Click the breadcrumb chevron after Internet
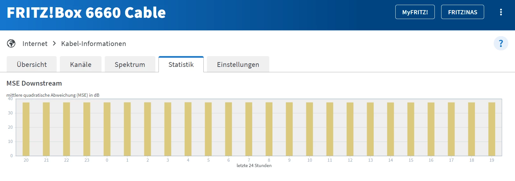 click(54, 43)
